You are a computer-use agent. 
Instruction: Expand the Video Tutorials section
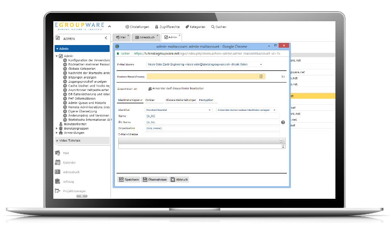coord(82,140)
